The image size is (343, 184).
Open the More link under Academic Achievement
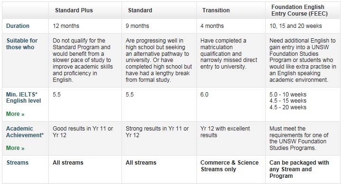[x=15, y=148]
